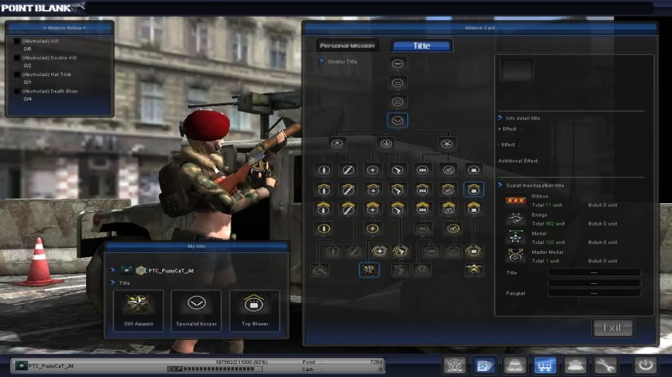Select the gold stacked-chevron emblem ending the tree

pos(474,269)
